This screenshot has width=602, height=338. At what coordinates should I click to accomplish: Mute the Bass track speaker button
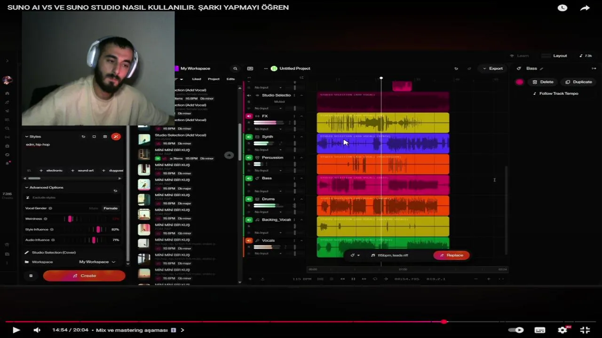click(x=249, y=178)
